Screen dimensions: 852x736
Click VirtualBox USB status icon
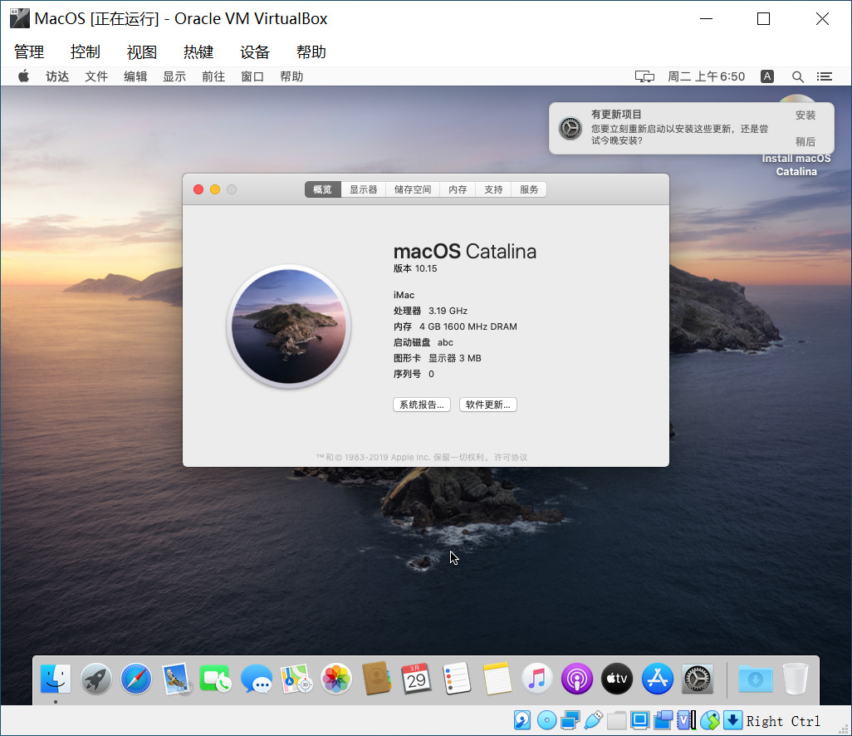(594, 721)
